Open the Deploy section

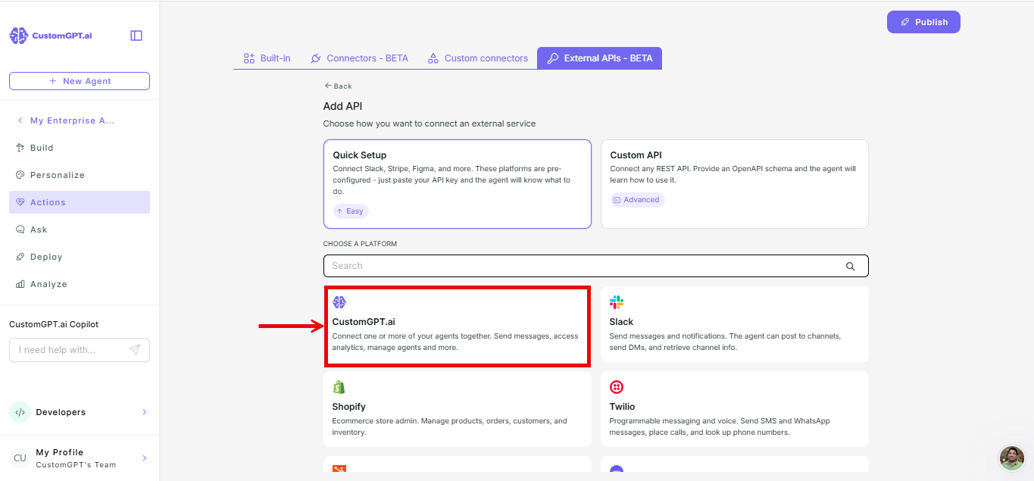click(x=80, y=257)
